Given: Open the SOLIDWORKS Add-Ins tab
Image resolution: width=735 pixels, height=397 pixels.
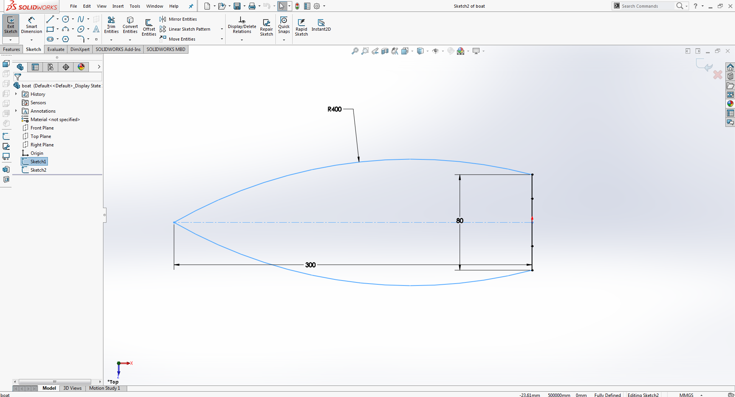Looking at the screenshot, I should click(x=118, y=49).
